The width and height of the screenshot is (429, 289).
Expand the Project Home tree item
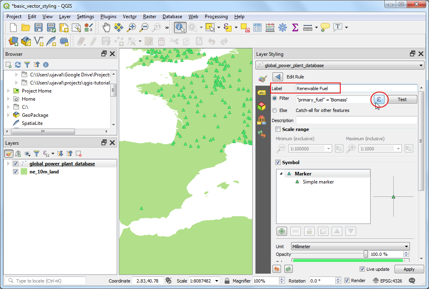click(x=8, y=91)
